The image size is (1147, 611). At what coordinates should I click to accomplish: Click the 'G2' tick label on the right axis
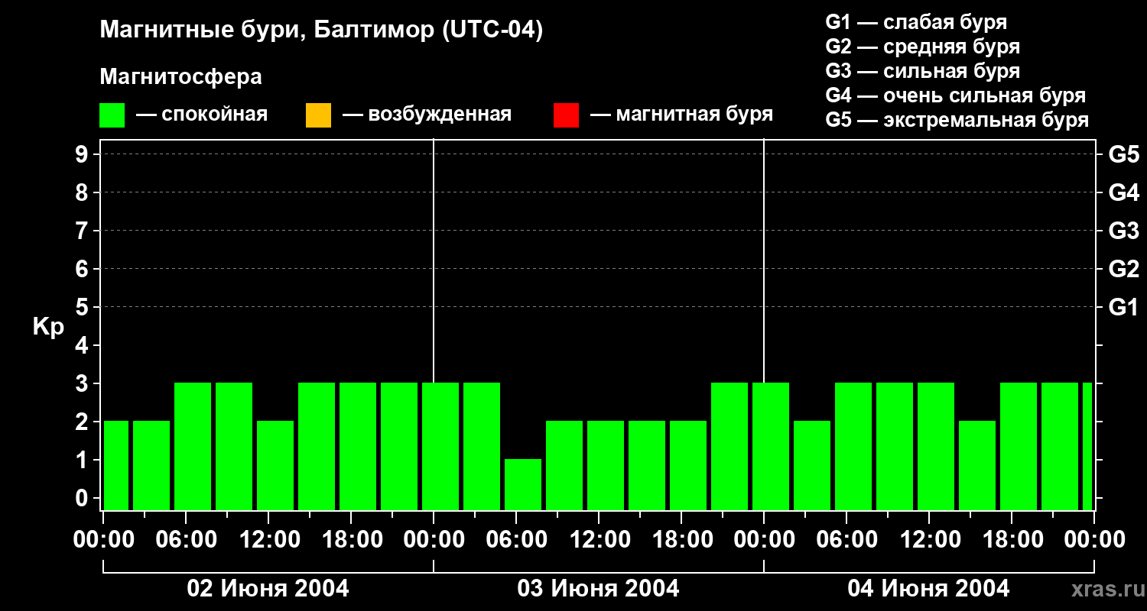(1123, 269)
